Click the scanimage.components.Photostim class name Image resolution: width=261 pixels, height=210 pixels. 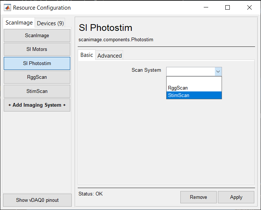[116, 40]
